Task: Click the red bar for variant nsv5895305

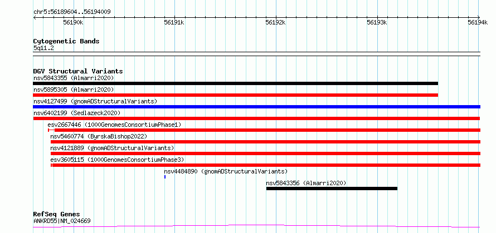Action: coord(235,95)
